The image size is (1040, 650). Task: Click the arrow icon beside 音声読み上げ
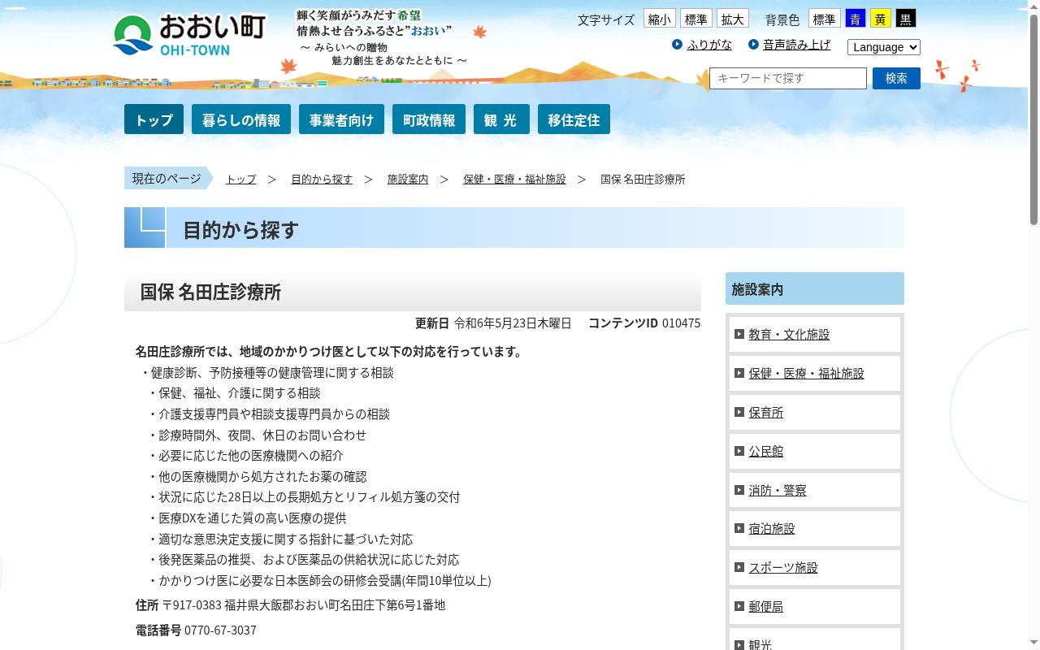(753, 44)
